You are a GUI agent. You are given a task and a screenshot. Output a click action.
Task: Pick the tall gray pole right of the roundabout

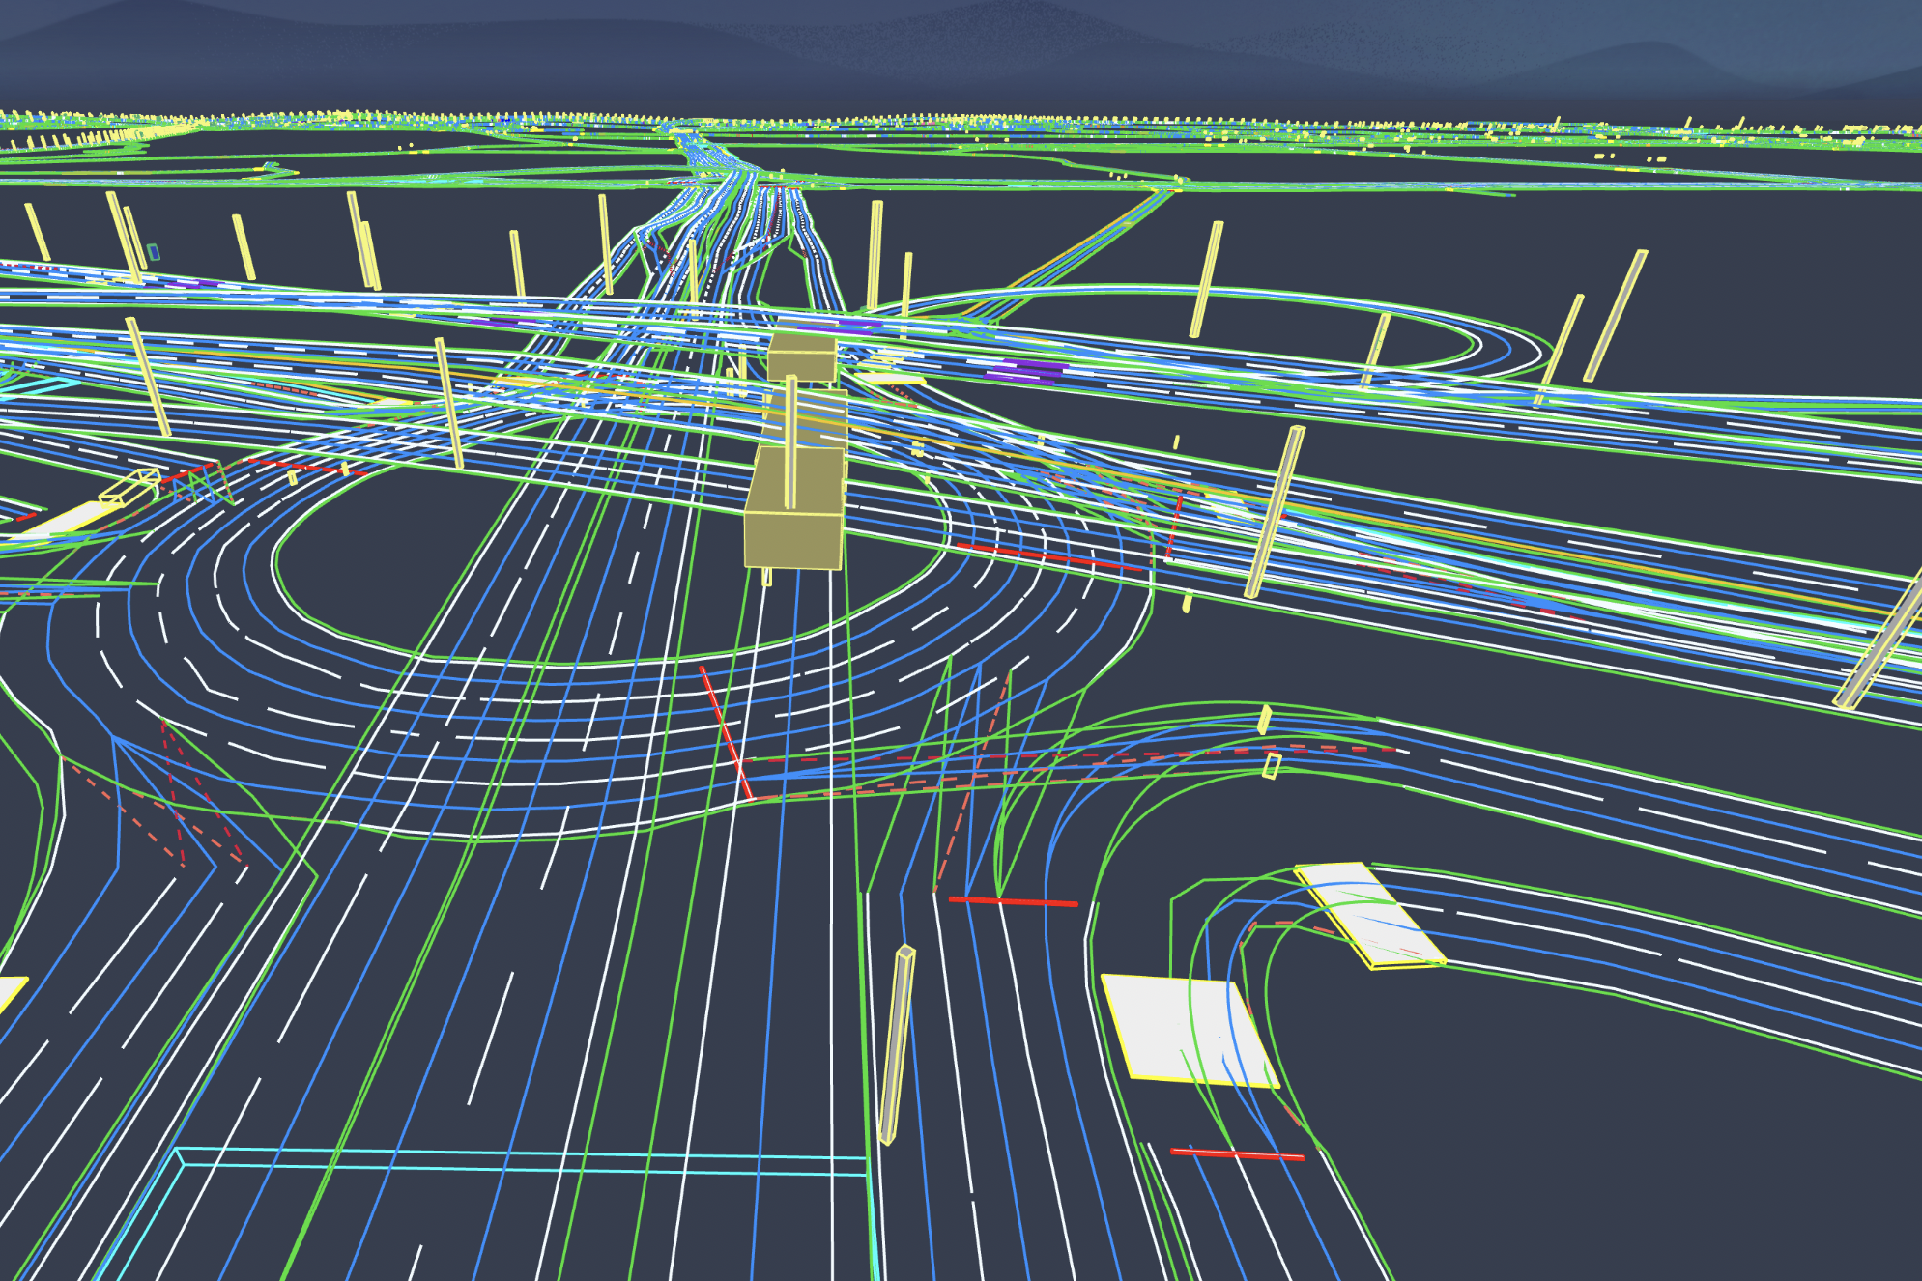point(1276,512)
